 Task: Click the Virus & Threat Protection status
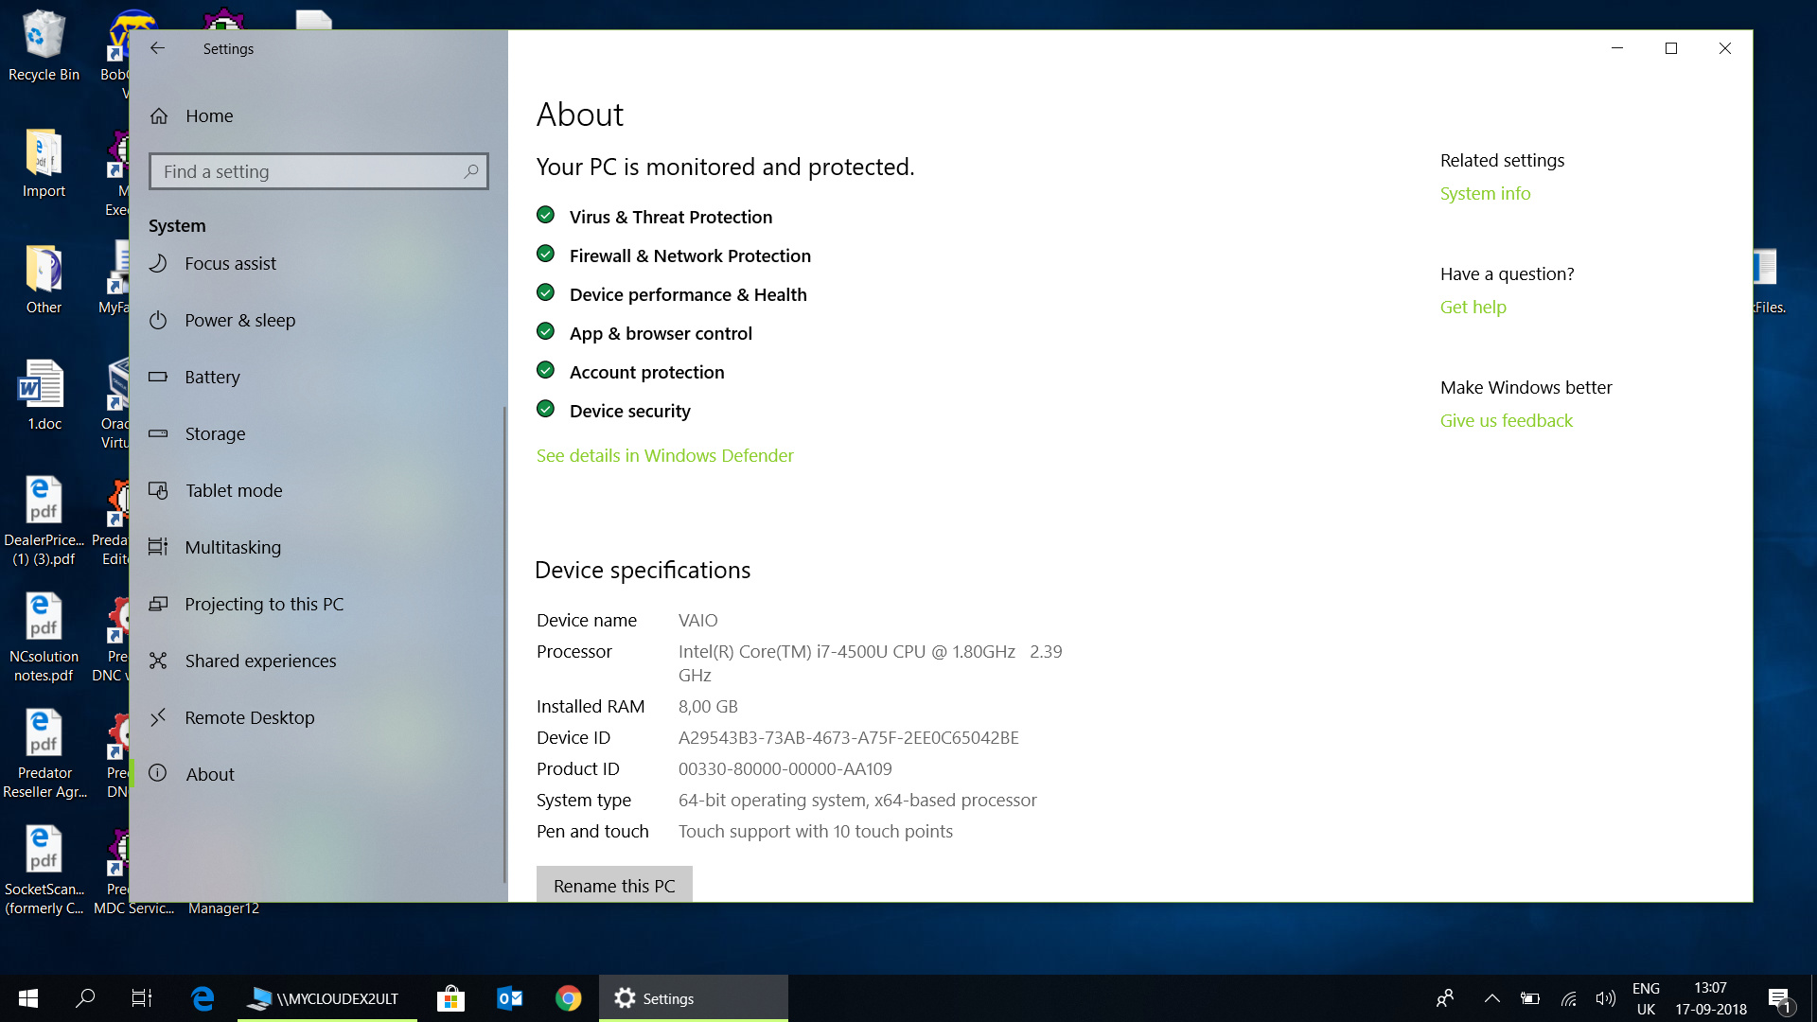click(x=670, y=217)
